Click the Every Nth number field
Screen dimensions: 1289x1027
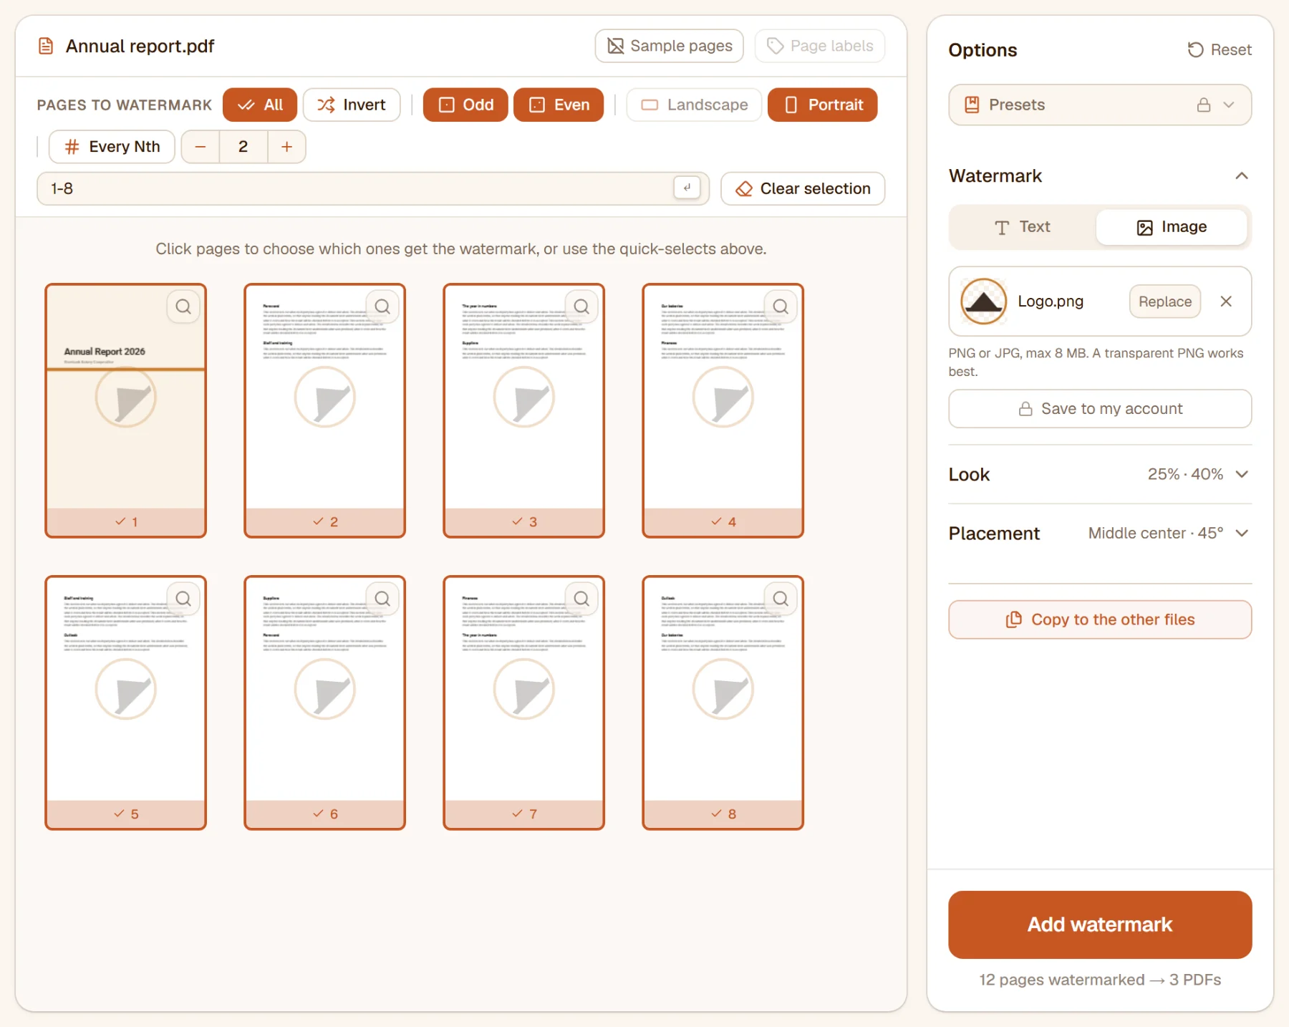click(243, 147)
